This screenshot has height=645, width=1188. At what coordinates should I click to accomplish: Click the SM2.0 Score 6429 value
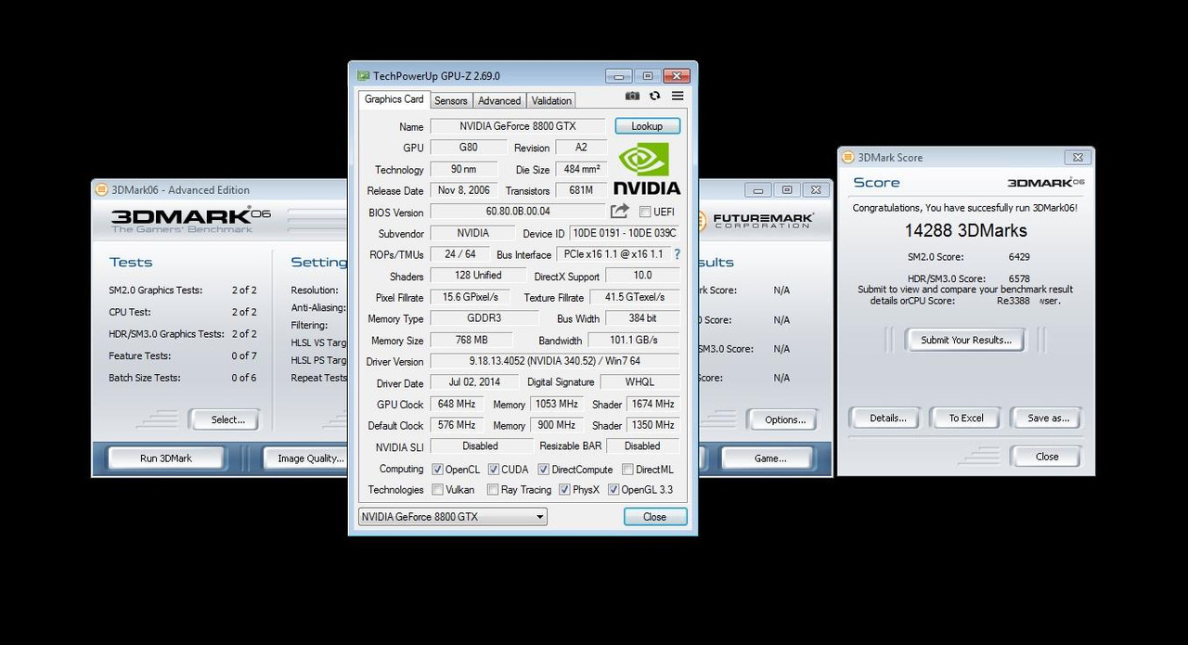click(x=1019, y=257)
